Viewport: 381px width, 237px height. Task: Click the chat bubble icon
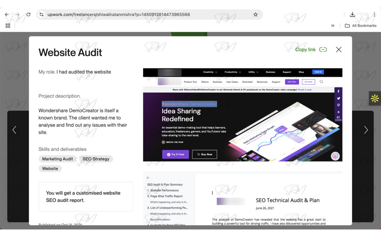click(x=335, y=156)
